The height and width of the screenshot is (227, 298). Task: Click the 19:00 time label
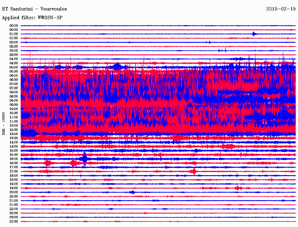[x=14, y=184]
